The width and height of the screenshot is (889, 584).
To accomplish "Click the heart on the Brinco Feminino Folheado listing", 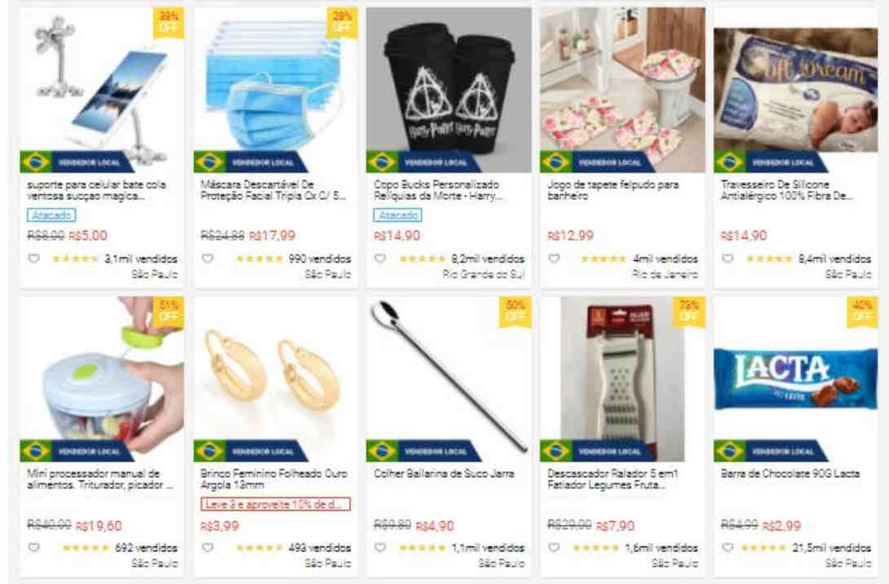I will 208,548.
